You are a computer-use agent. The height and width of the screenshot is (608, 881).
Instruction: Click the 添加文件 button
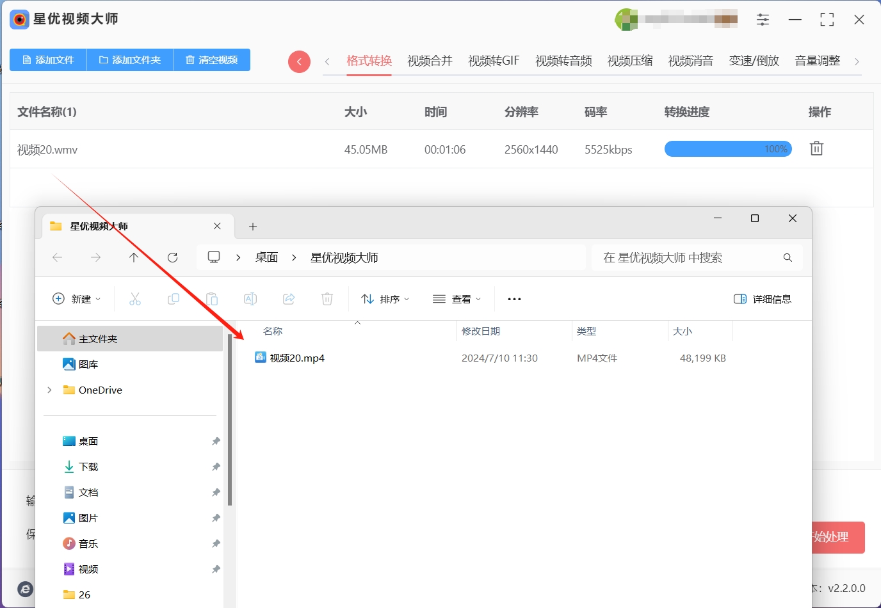click(x=48, y=60)
